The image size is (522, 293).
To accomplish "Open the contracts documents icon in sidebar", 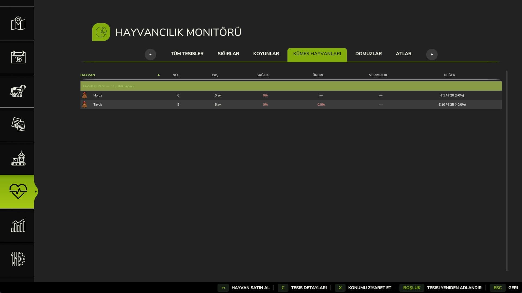I will (x=18, y=124).
